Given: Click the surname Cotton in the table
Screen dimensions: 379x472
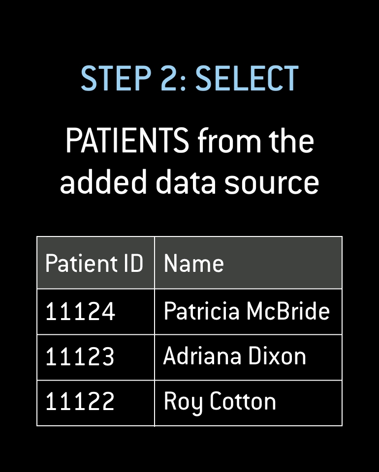Looking at the screenshot, I should tap(243, 402).
